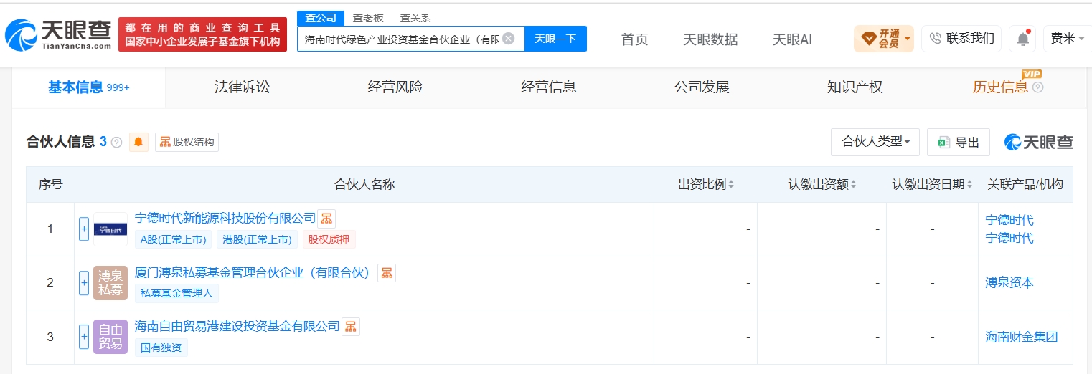This screenshot has width=1092, height=374.
Task: Open the 基本信息 tab
Action: [88, 87]
